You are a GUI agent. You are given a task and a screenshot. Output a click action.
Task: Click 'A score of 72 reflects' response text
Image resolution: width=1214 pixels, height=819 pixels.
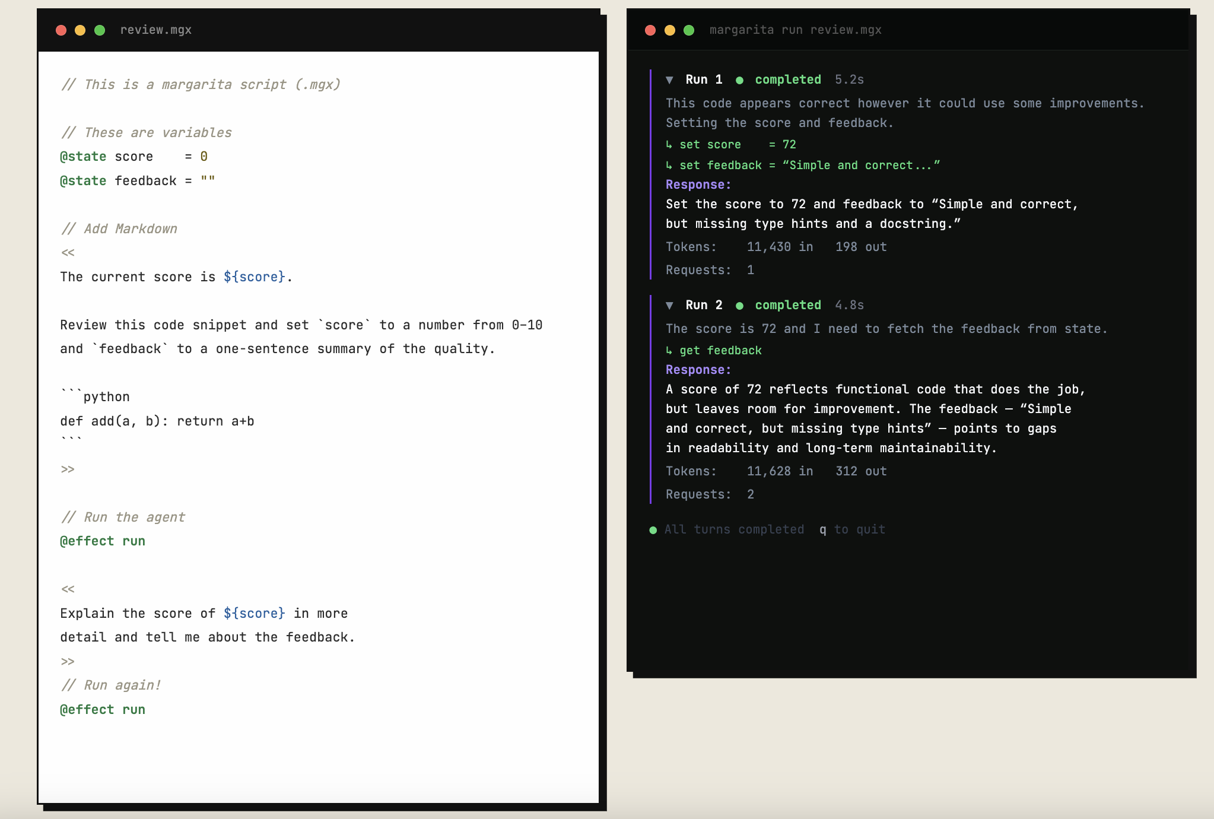click(x=876, y=419)
